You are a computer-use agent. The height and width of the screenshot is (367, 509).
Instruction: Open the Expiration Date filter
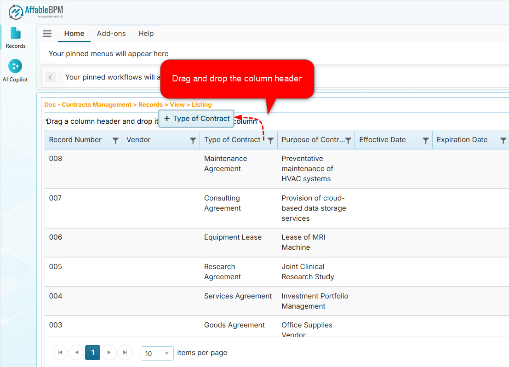(503, 140)
